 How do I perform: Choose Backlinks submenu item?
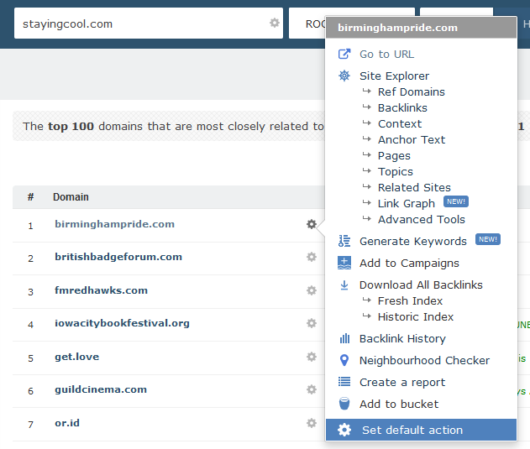pos(402,107)
